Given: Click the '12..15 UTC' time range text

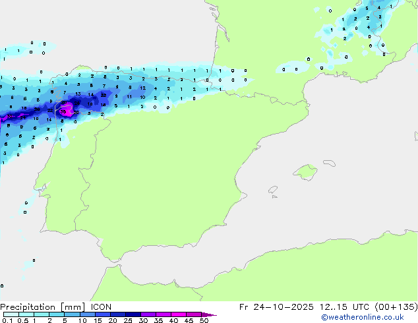Looking at the screenshot, I should (x=344, y=307).
